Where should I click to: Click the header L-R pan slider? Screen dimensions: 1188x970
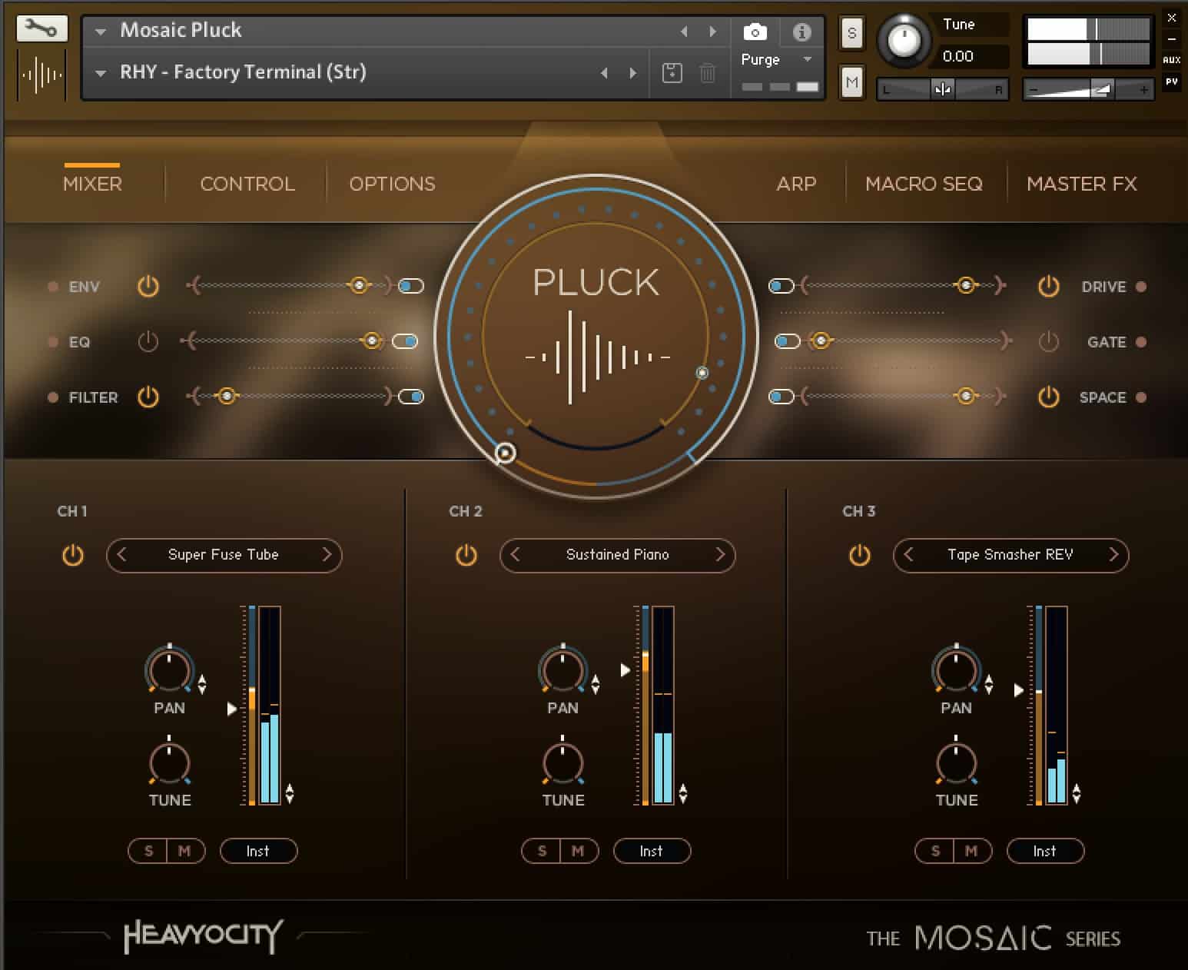[943, 89]
